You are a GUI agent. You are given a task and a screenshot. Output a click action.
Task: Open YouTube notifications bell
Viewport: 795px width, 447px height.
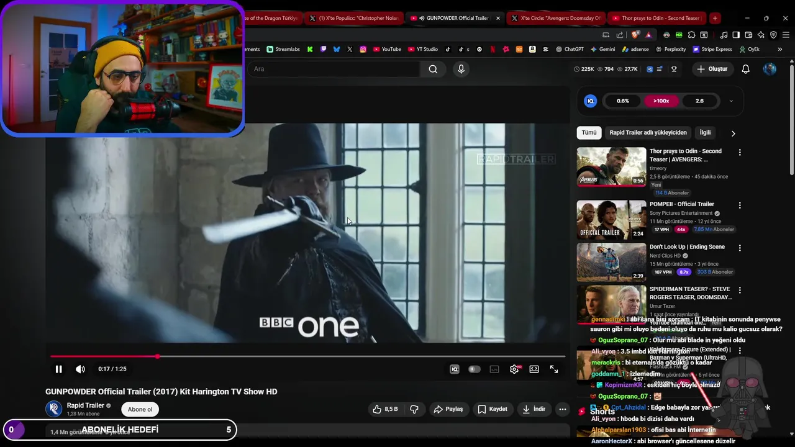(746, 69)
